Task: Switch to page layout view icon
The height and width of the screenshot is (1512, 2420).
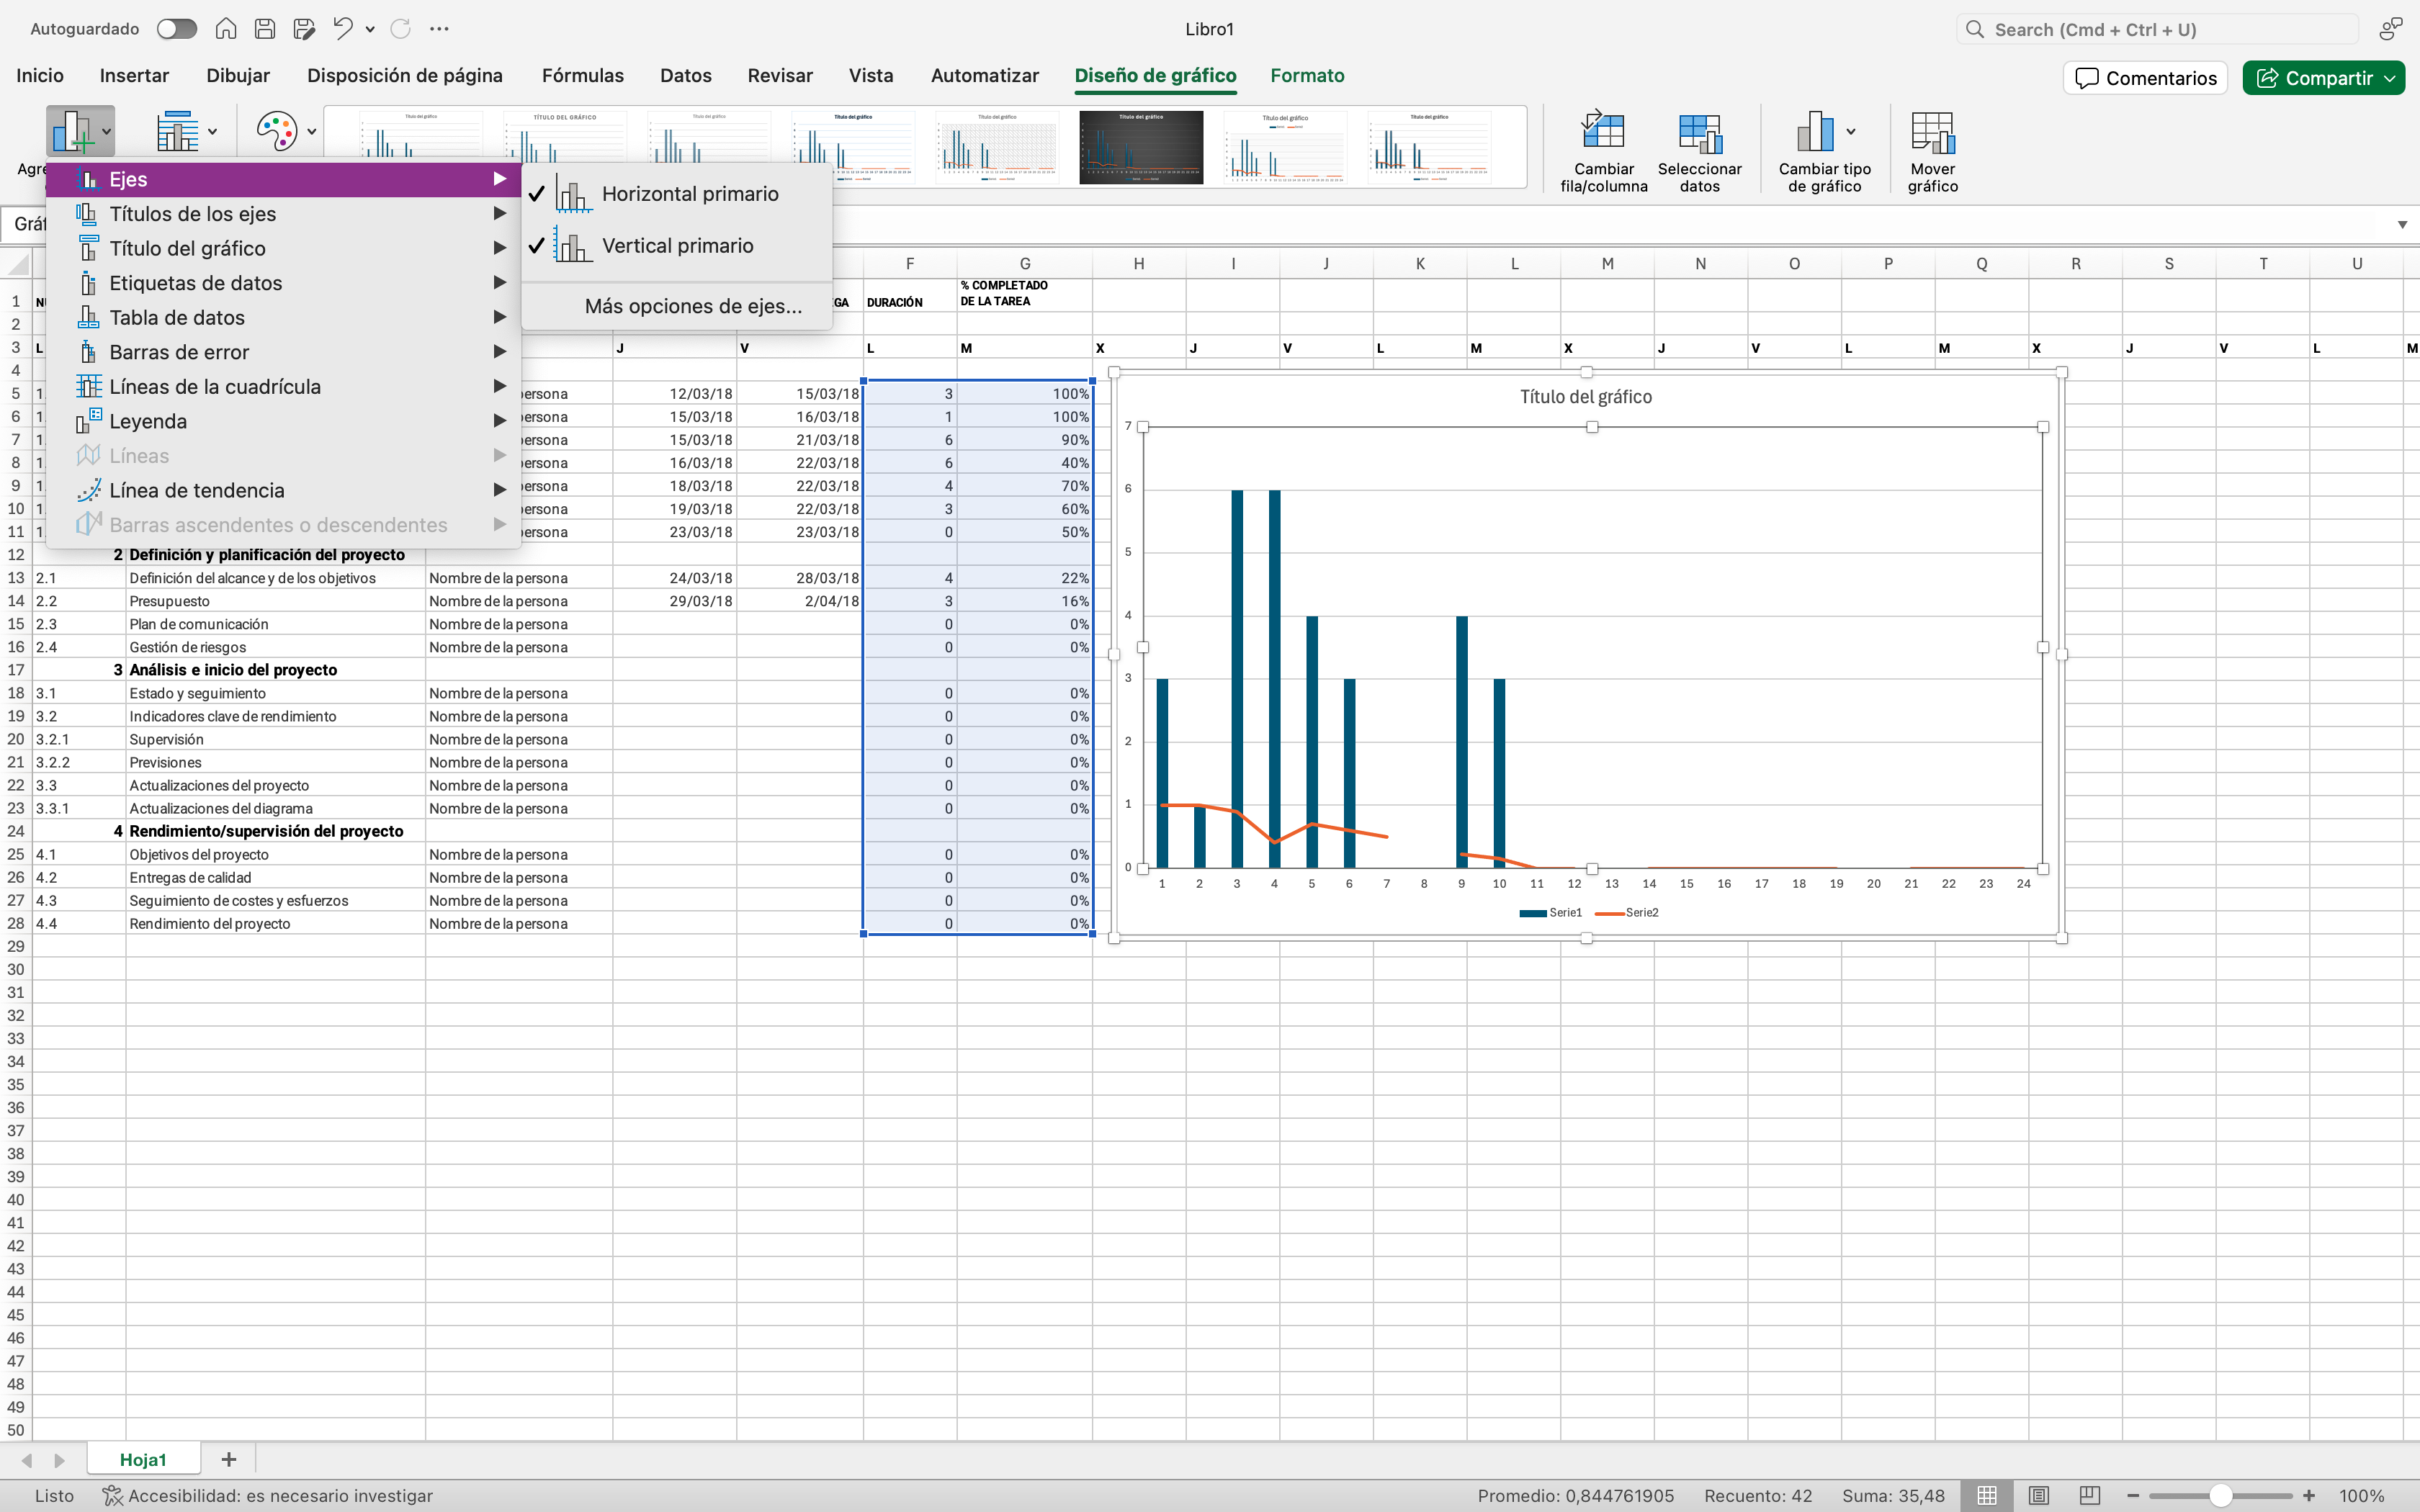Action: (2038, 1495)
